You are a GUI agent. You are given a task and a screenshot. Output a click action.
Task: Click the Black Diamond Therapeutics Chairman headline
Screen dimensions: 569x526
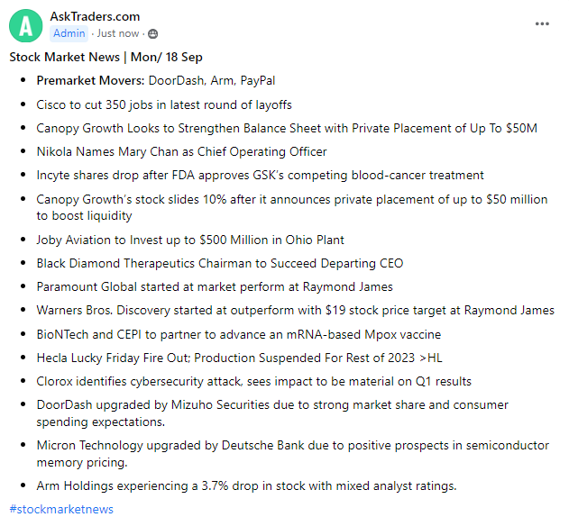220,263
